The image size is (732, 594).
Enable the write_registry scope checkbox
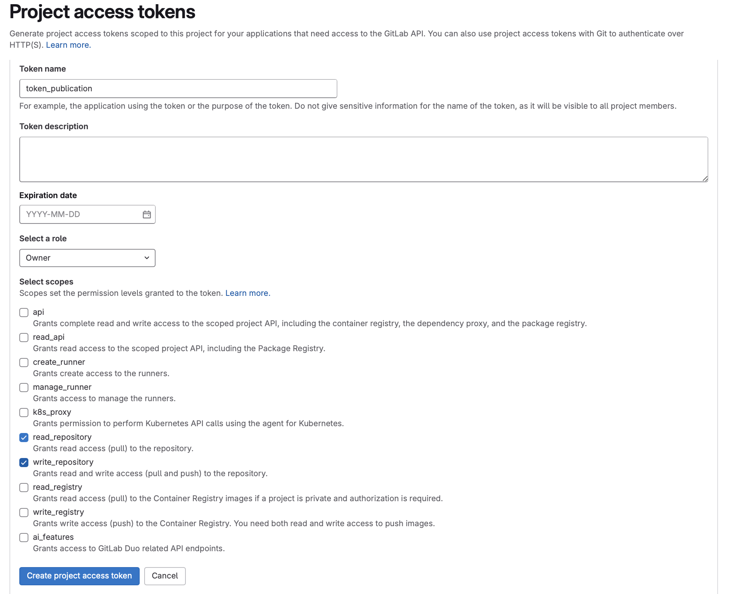pyautogui.click(x=24, y=513)
